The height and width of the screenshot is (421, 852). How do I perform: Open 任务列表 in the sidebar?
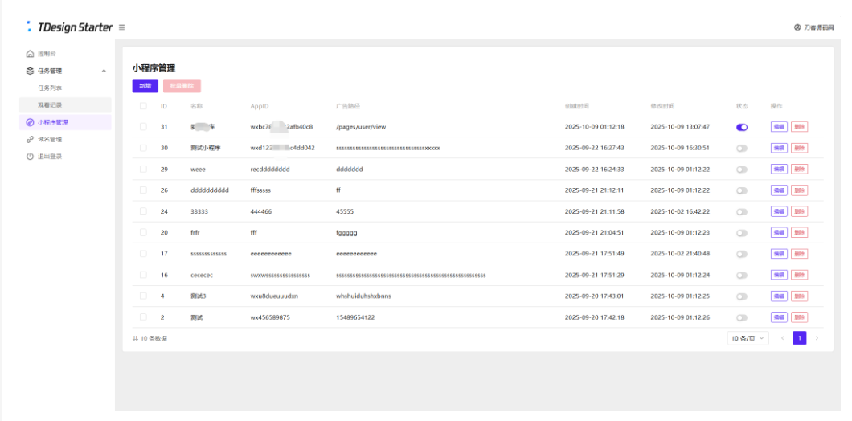pos(50,88)
